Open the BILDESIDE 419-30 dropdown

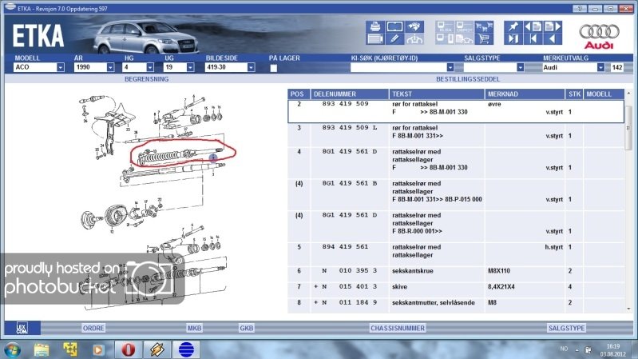point(258,68)
